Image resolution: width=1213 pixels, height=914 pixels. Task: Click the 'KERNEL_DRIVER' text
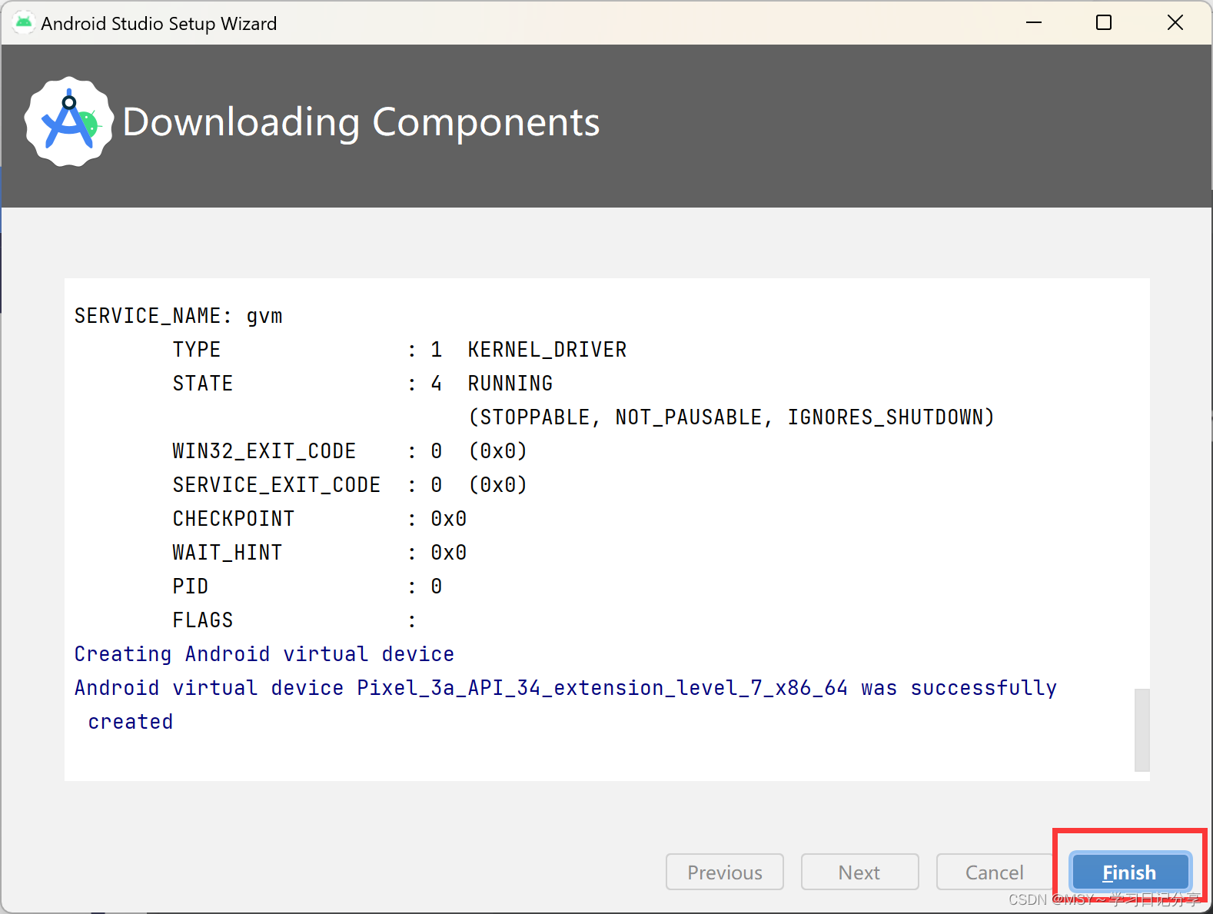pyautogui.click(x=547, y=350)
